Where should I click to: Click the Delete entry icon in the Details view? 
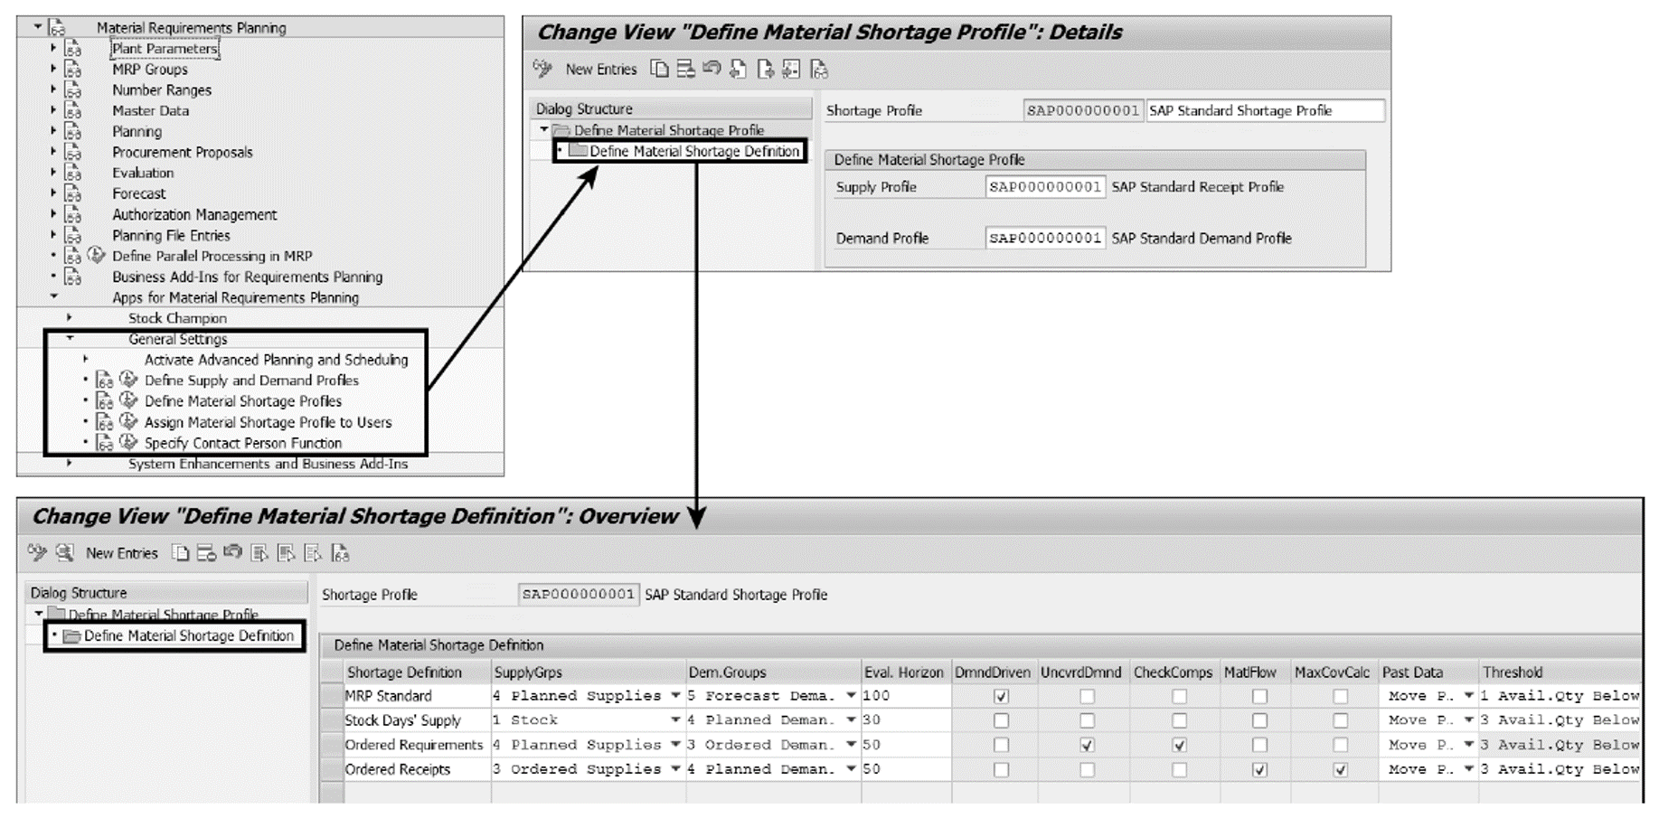point(685,69)
